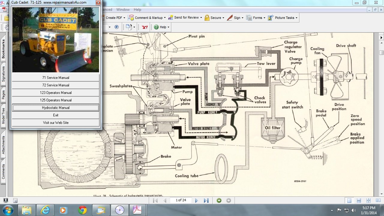Image resolution: width=384 pixels, height=216 pixels.
Task: Switch to the Bookmarks side tab
Action: [3, 49]
